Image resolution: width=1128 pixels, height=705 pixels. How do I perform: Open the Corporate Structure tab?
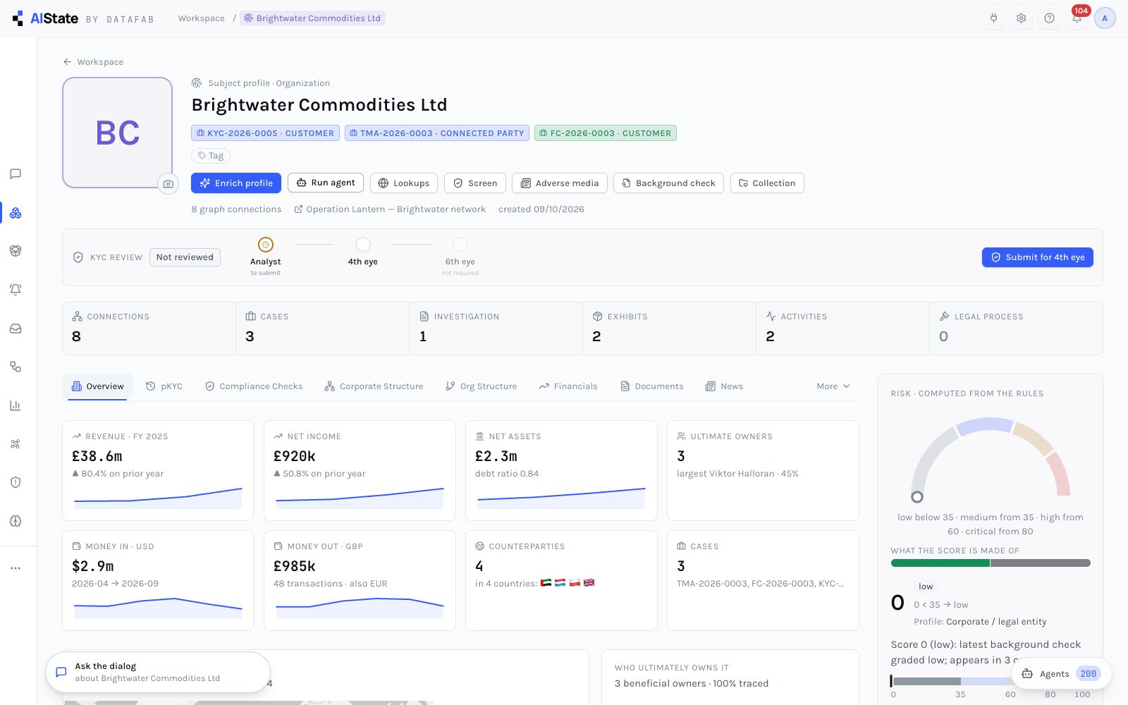tap(374, 386)
